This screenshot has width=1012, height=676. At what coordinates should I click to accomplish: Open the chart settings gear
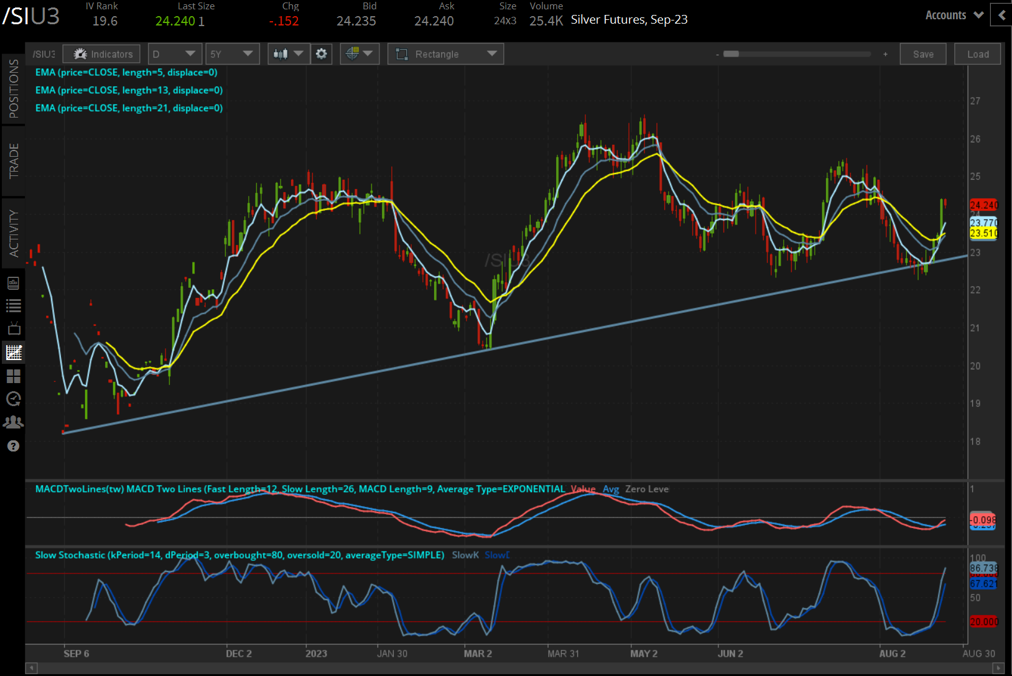[321, 54]
